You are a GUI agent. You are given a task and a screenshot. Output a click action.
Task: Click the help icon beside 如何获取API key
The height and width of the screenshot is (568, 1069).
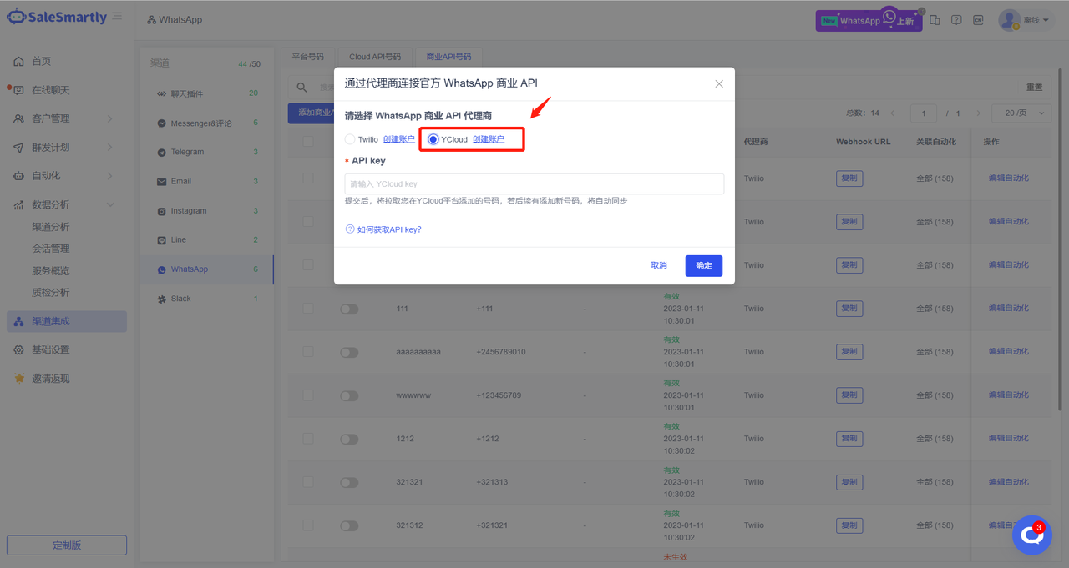(350, 229)
